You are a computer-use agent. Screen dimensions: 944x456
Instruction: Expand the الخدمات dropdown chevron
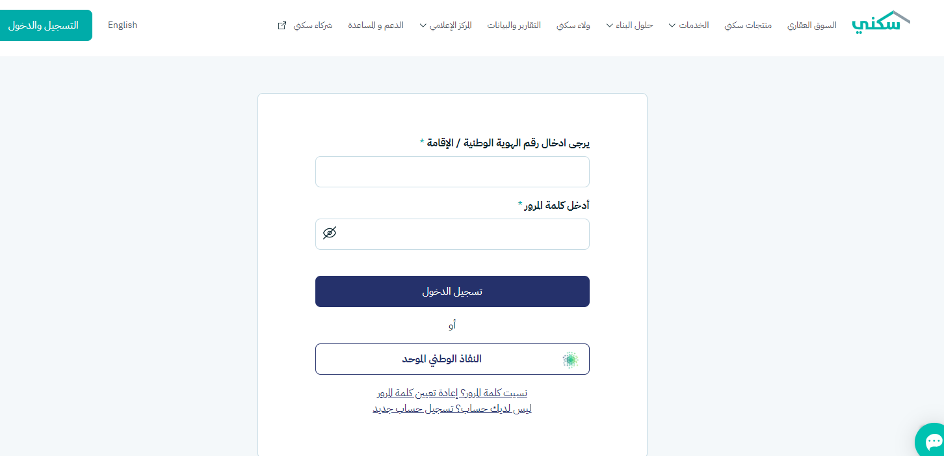(672, 25)
